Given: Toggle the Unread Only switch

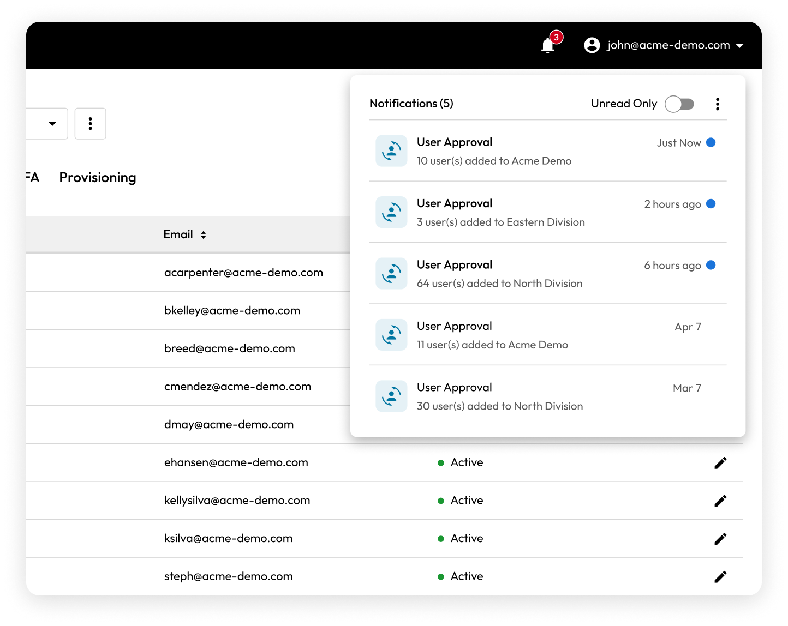Looking at the screenshot, I should (679, 104).
